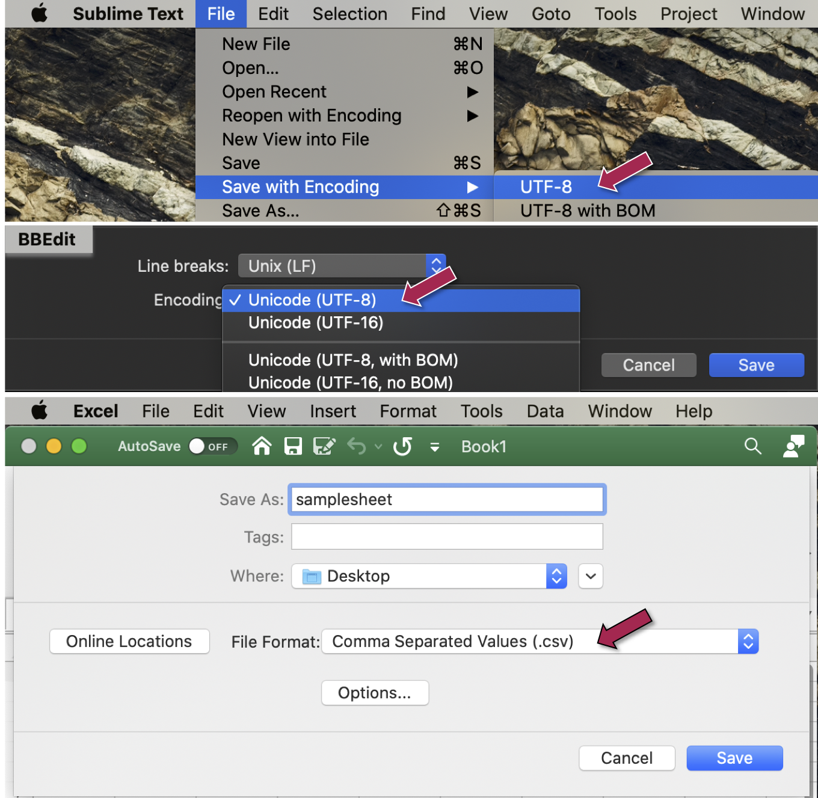Viewport: 818px width, 798px height.
Task: Open the Excel Help menu
Action: 693,411
